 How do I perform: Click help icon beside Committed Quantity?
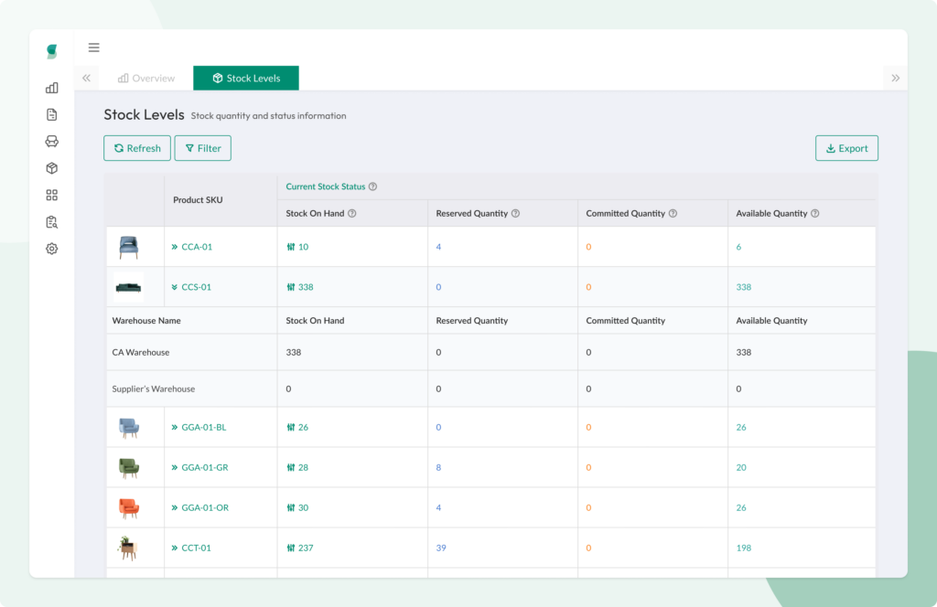click(673, 214)
